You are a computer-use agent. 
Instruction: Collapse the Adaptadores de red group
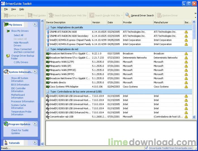point(48,49)
